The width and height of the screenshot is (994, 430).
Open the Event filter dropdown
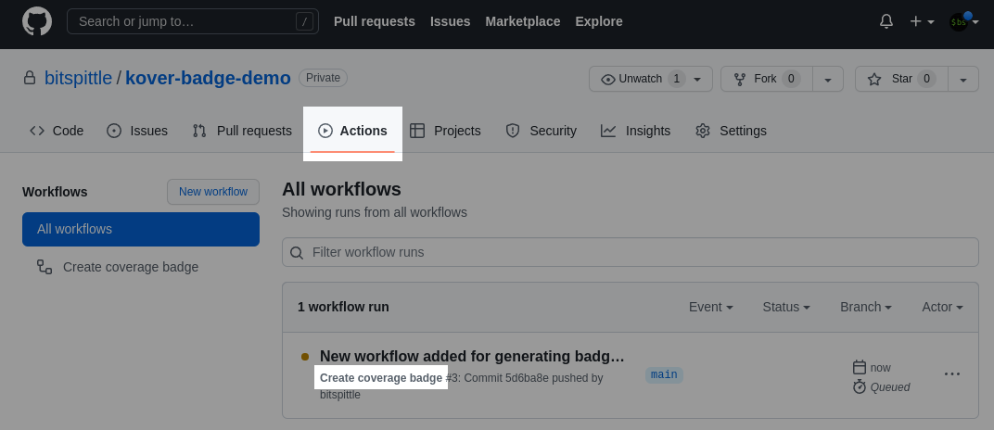(x=710, y=307)
